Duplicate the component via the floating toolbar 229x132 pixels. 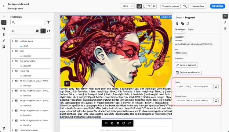click(112, 123)
